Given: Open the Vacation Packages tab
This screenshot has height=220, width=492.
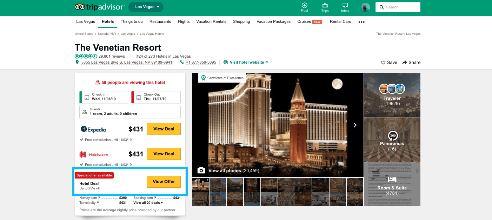Looking at the screenshot, I should [x=273, y=21].
